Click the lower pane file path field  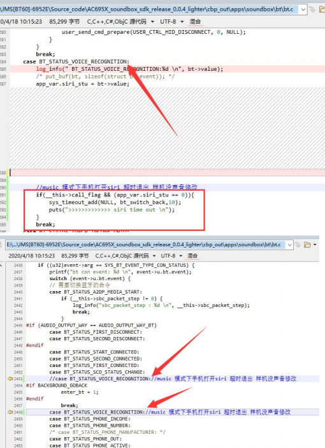click(x=146, y=244)
